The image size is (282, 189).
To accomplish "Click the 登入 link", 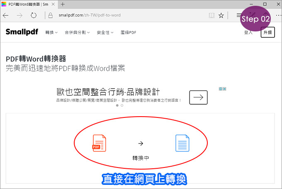I will pos(248,32).
